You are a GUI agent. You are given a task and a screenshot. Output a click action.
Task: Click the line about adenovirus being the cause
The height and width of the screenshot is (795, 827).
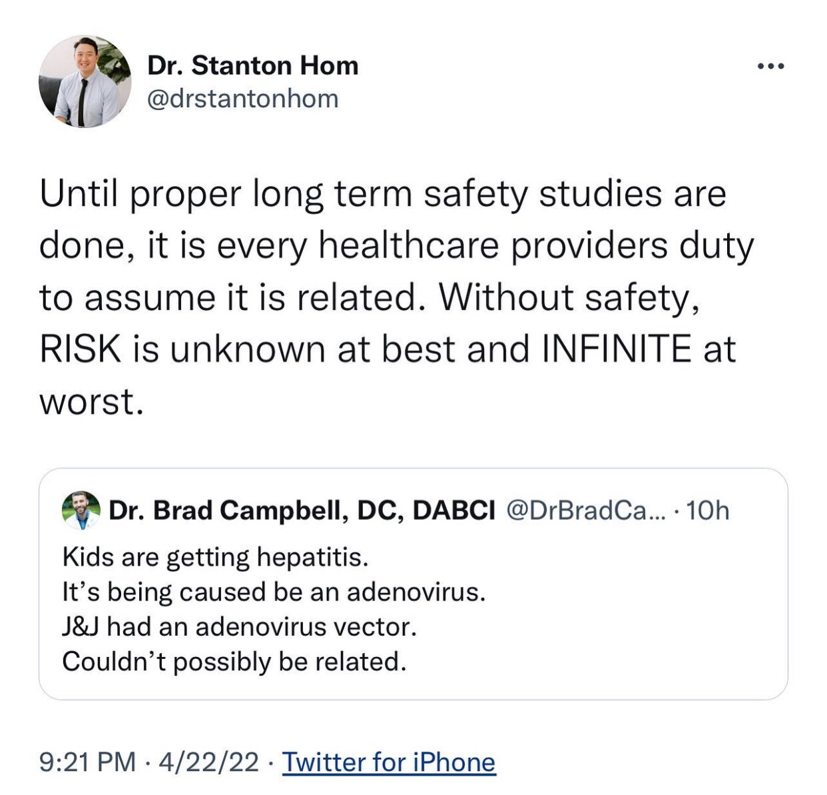(x=274, y=592)
